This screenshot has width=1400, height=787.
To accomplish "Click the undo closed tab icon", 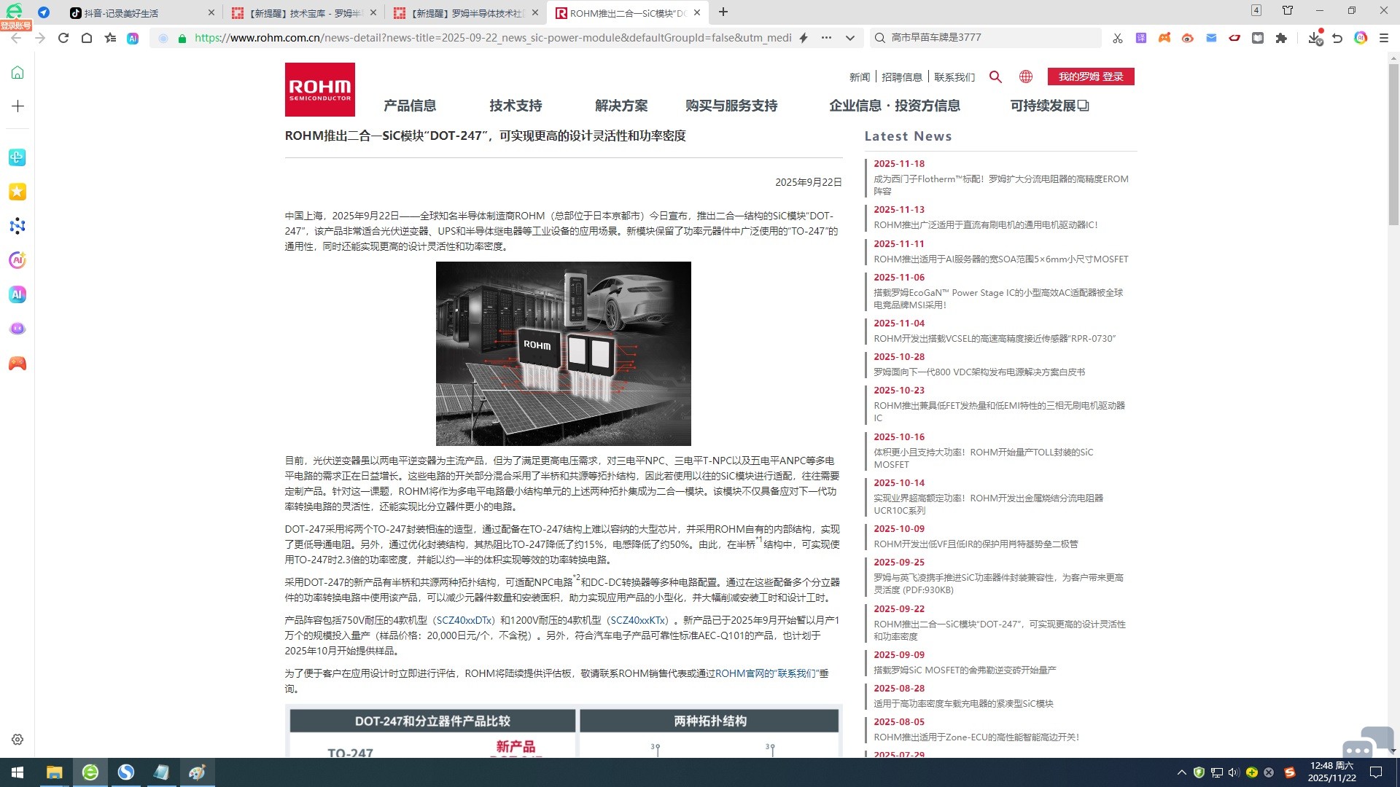I will [1337, 38].
